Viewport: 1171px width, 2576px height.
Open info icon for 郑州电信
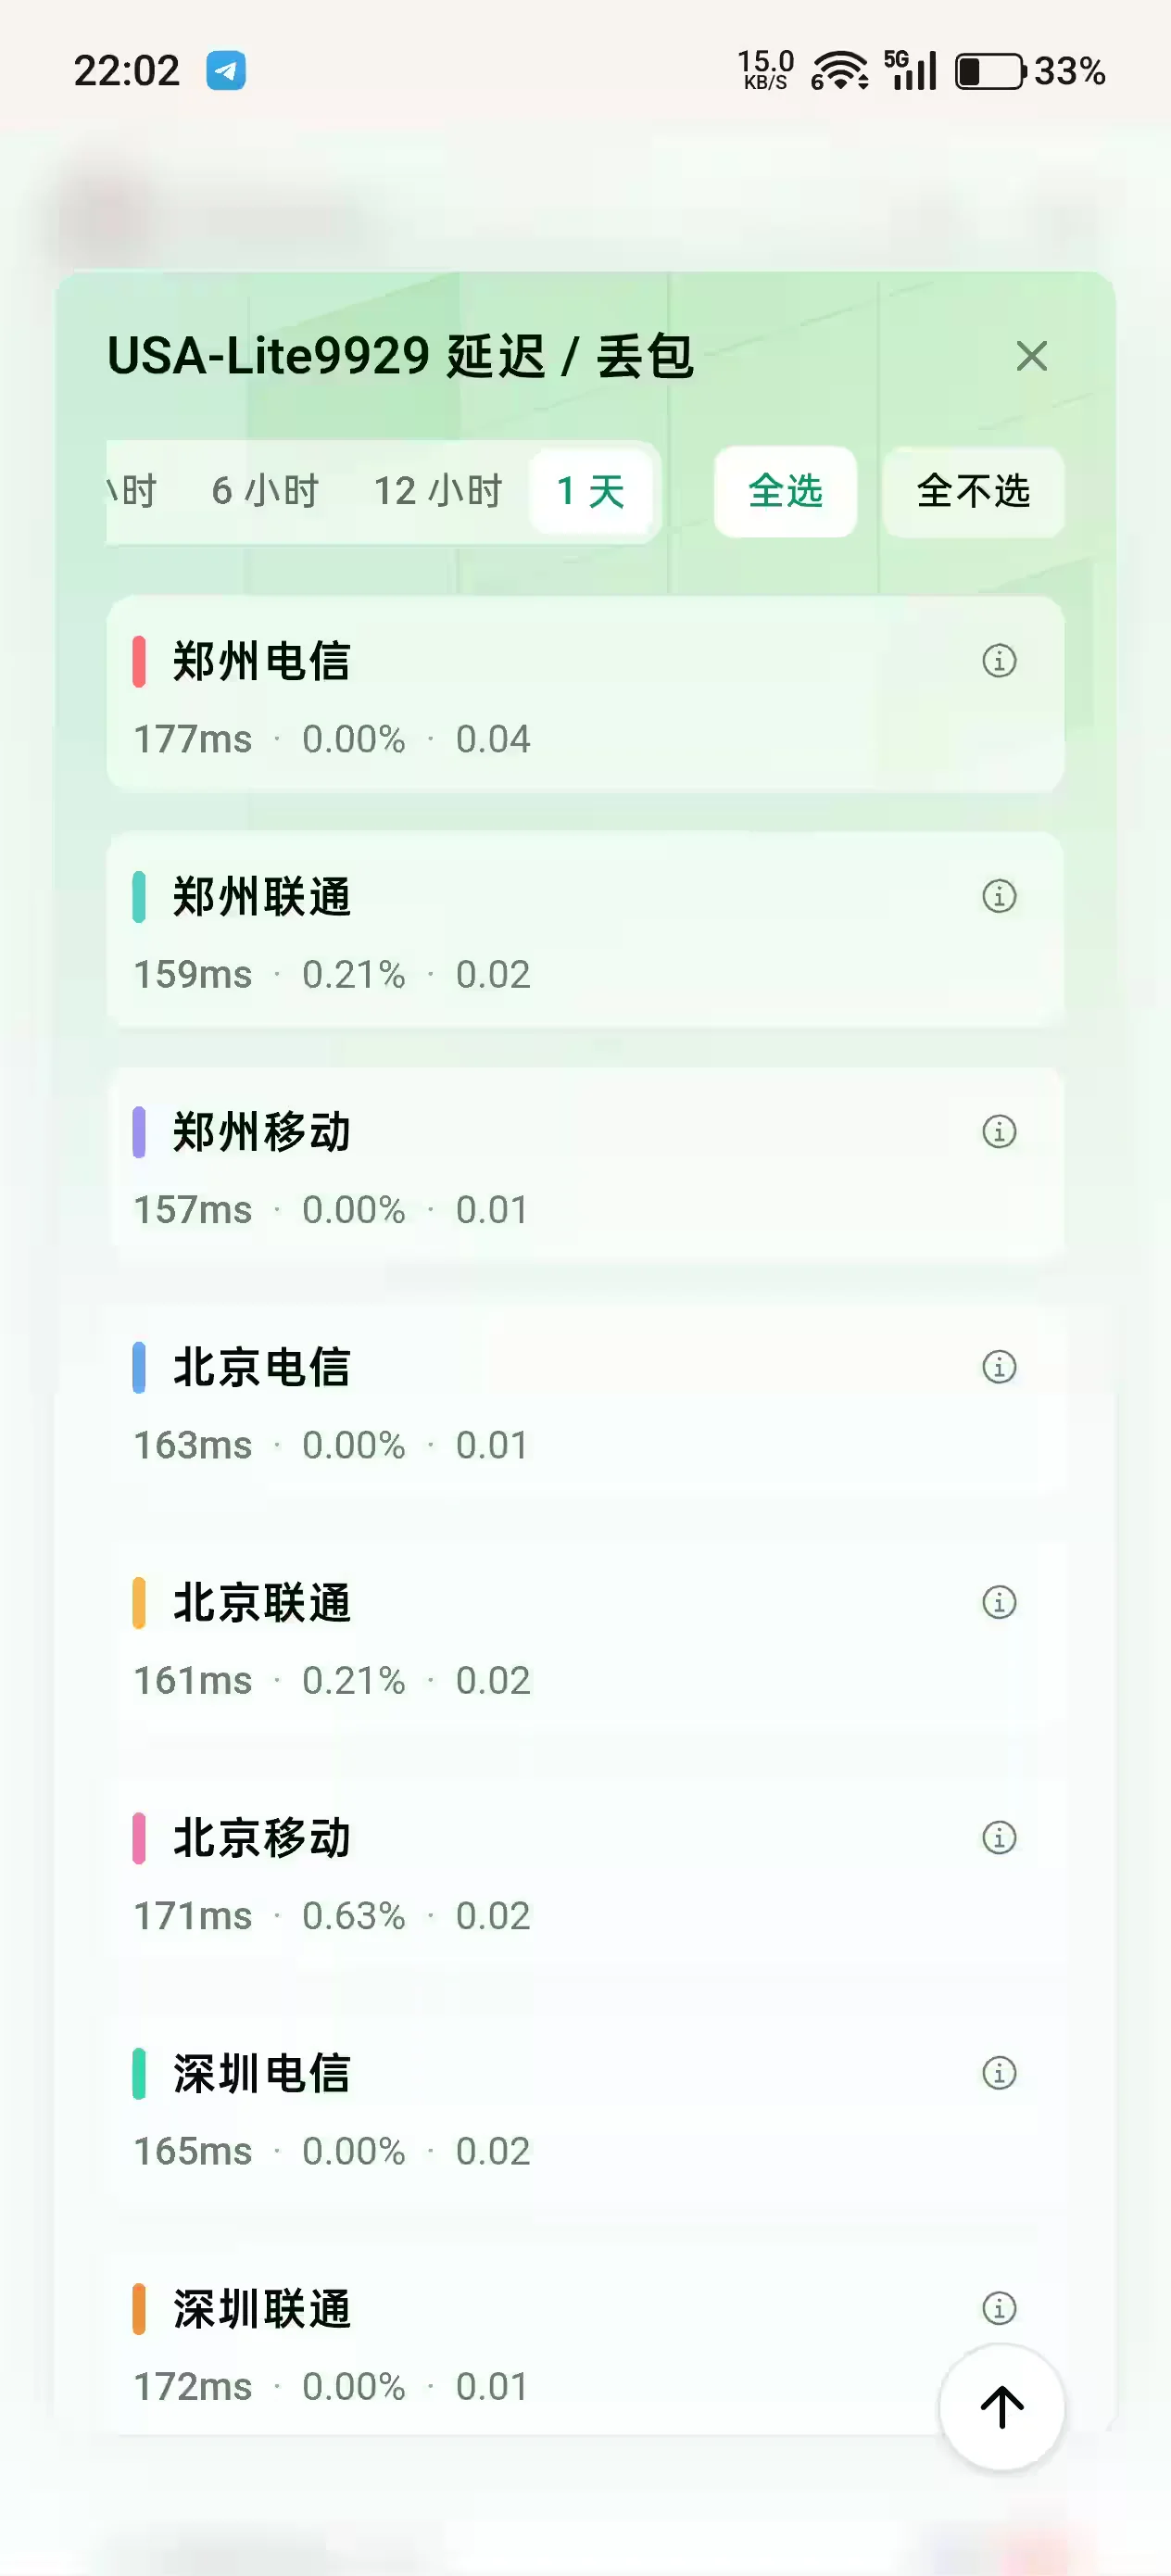click(999, 661)
